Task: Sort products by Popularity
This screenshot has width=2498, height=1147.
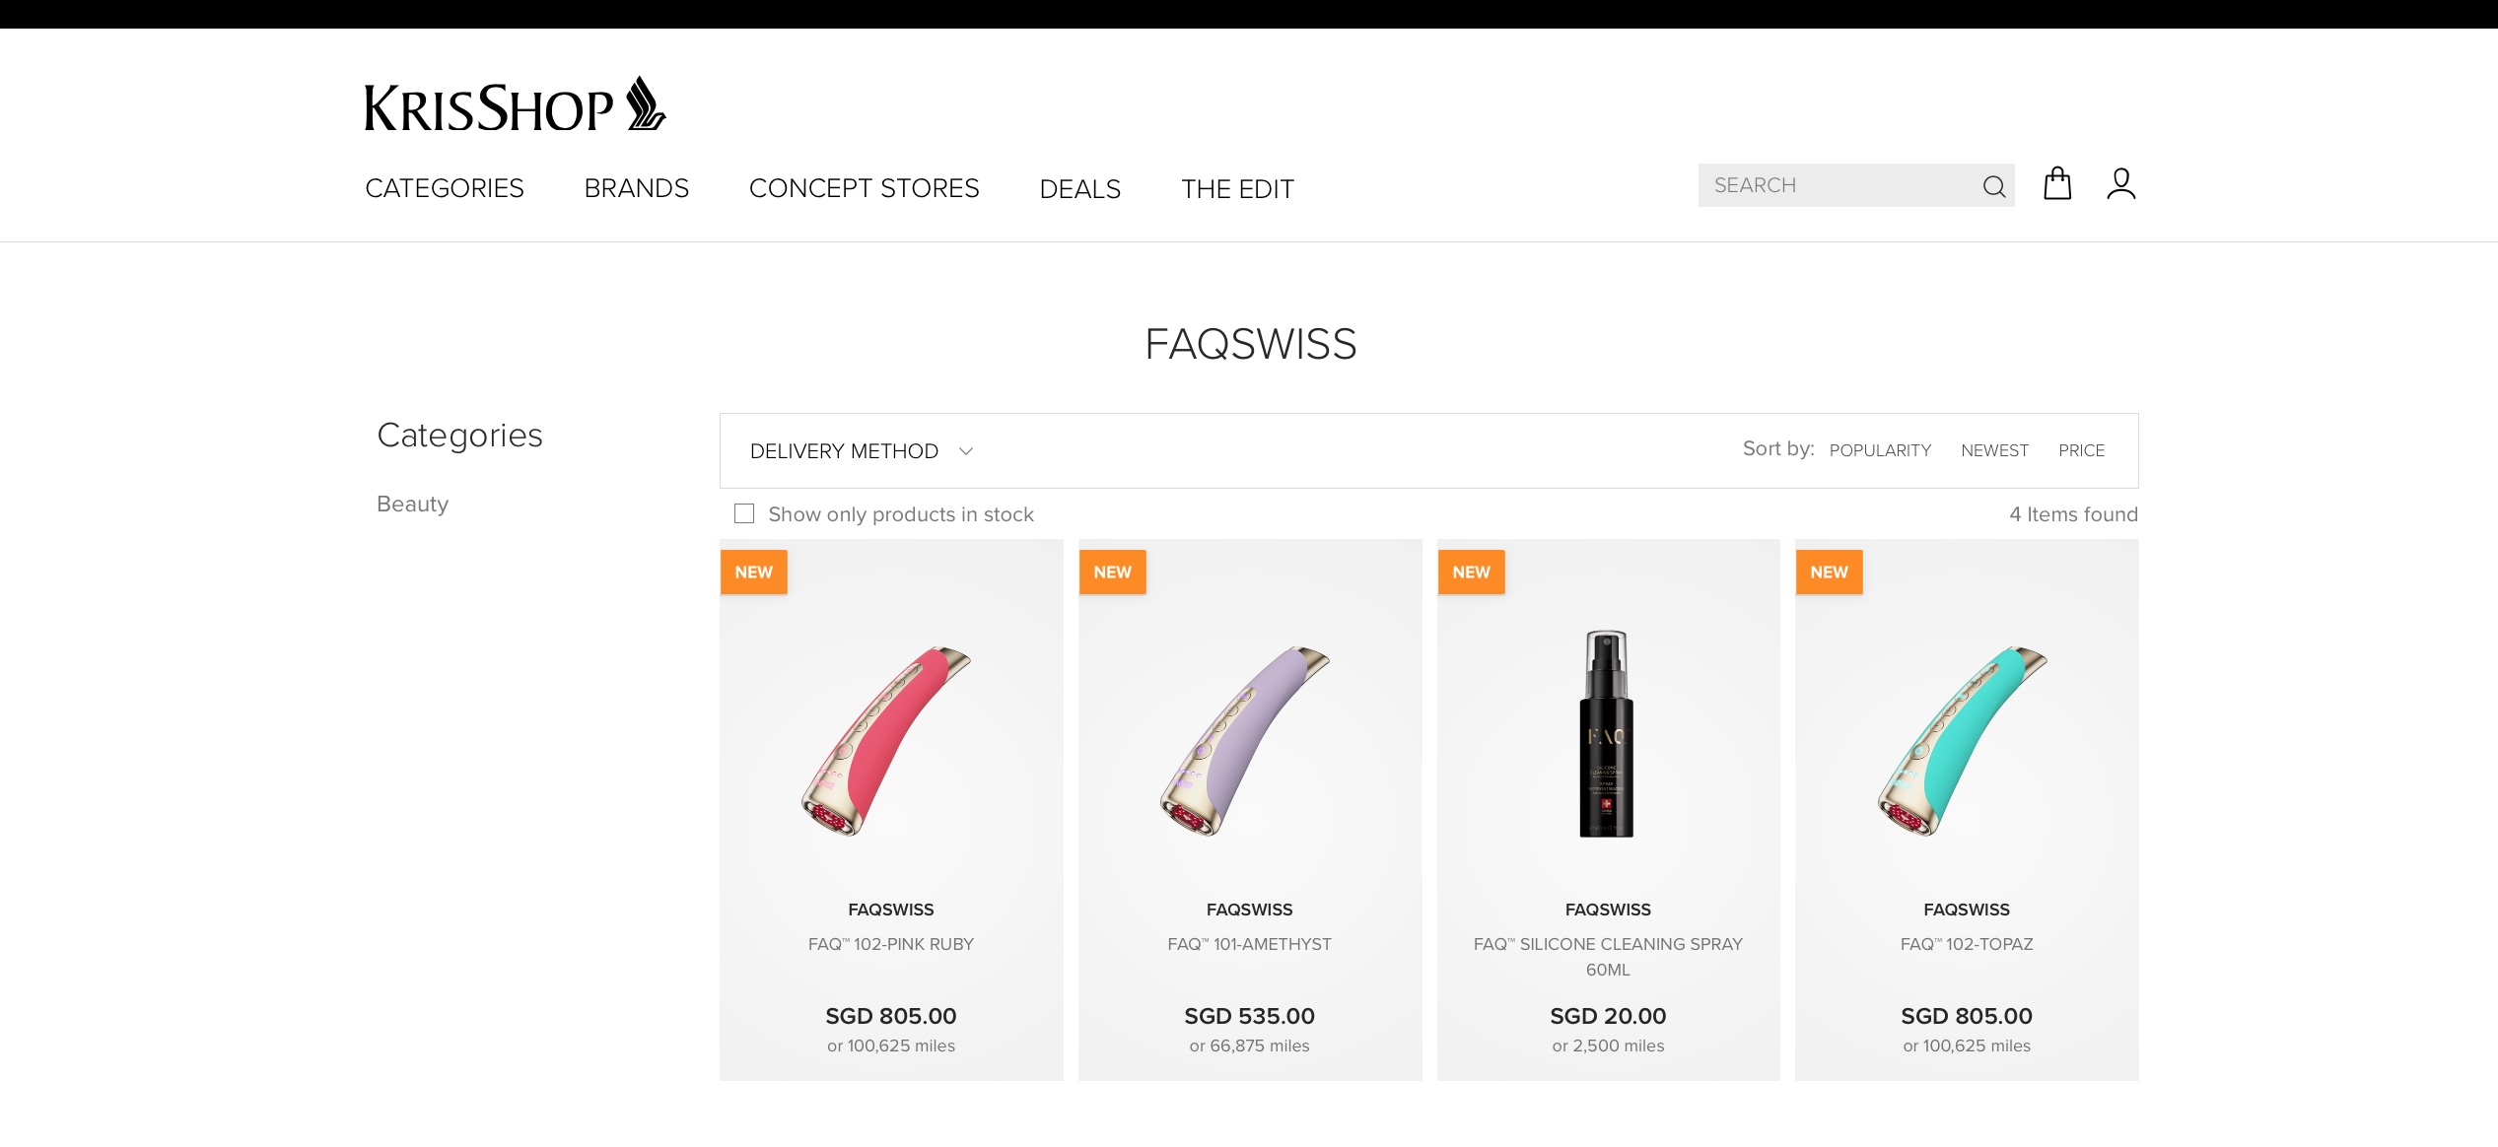Action: 1880,450
